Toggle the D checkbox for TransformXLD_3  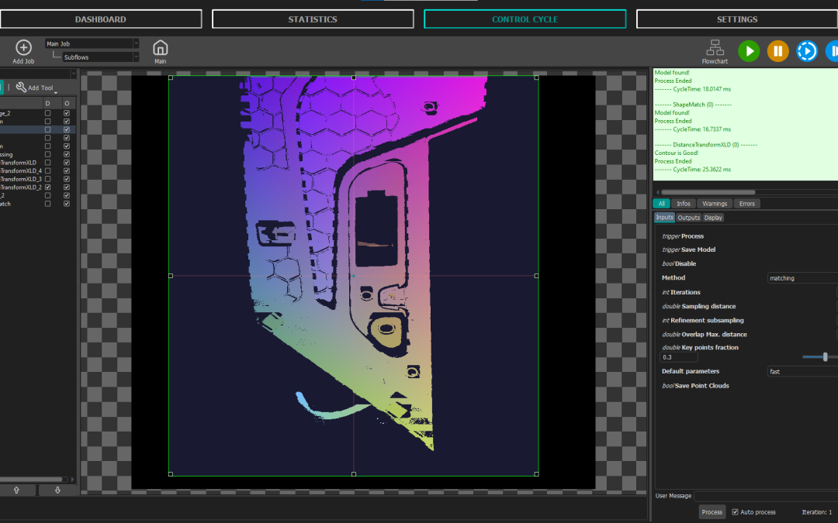point(47,179)
